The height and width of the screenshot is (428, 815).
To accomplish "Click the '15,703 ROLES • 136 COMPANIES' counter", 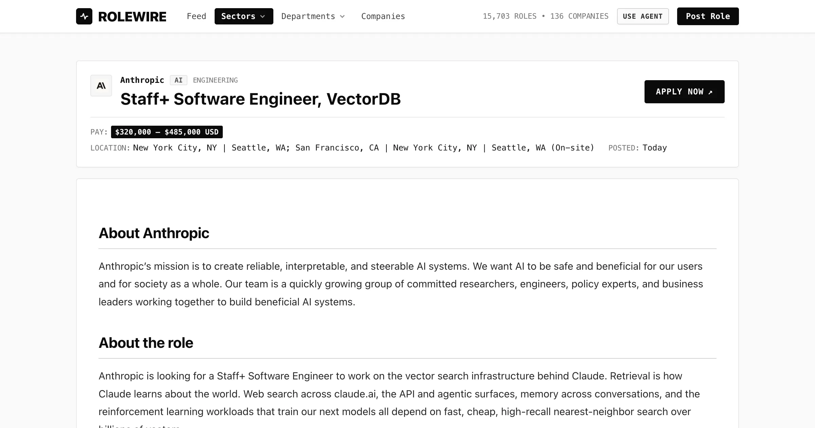I will (x=546, y=16).
